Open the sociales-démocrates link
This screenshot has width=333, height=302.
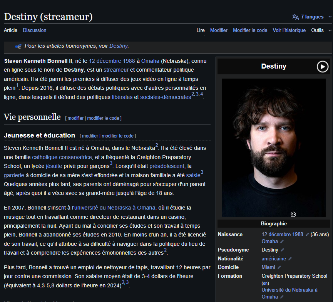click(166, 97)
